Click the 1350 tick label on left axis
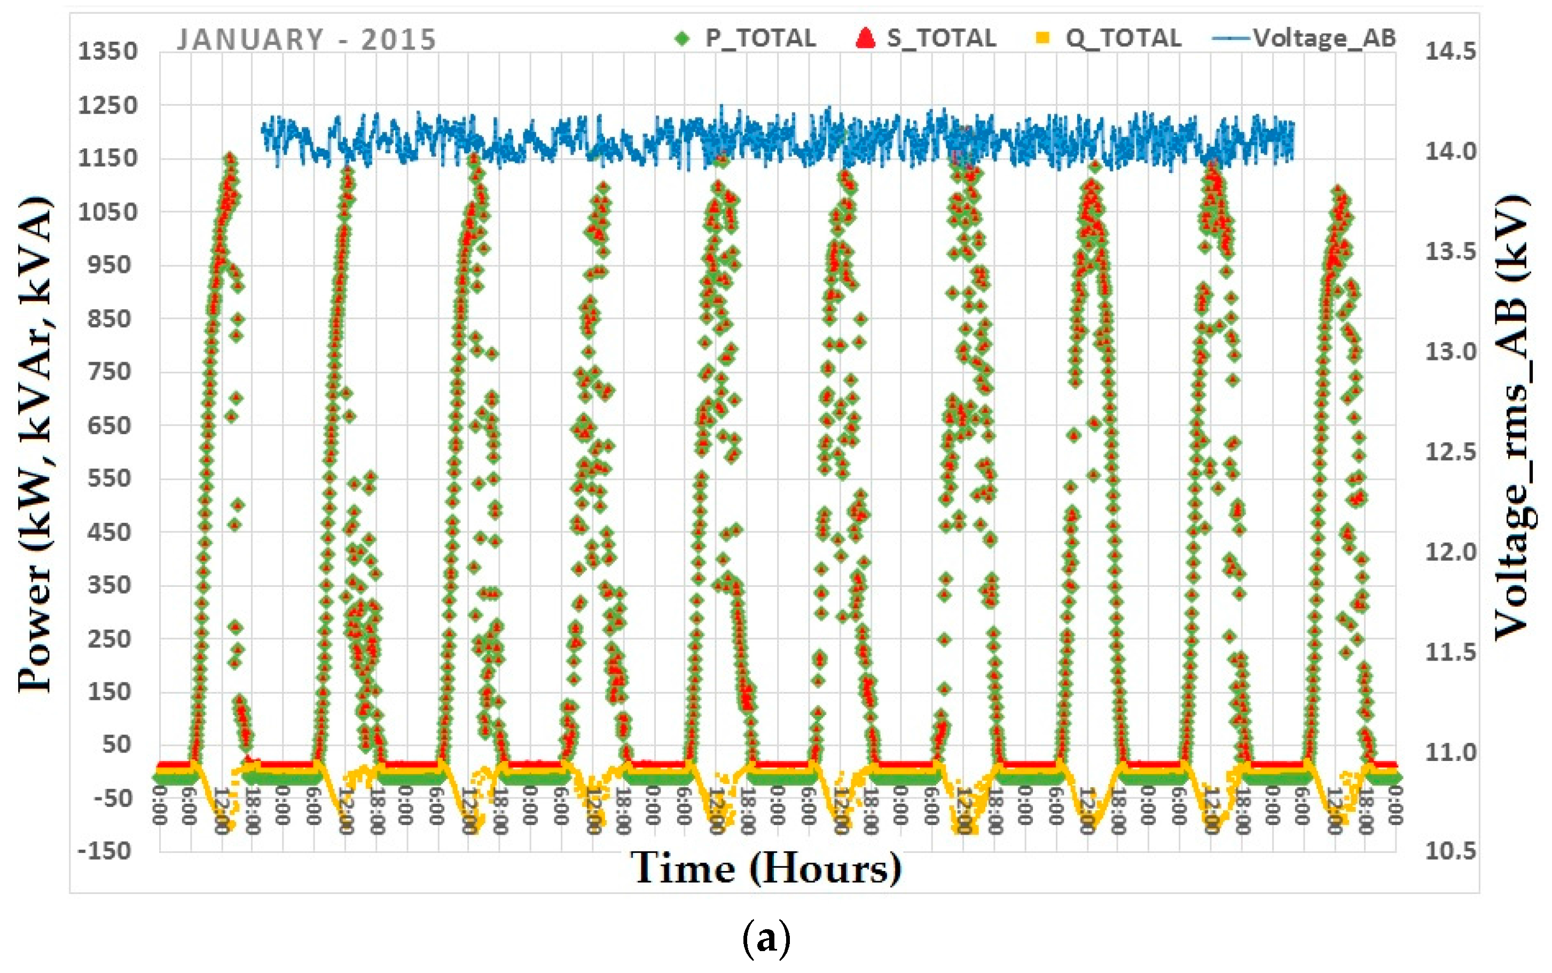Image resolution: width=1552 pixels, height=973 pixels. (107, 51)
